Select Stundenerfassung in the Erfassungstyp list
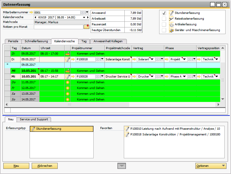The width and height of the screenshot is (231, 174). tap(62, 129)
